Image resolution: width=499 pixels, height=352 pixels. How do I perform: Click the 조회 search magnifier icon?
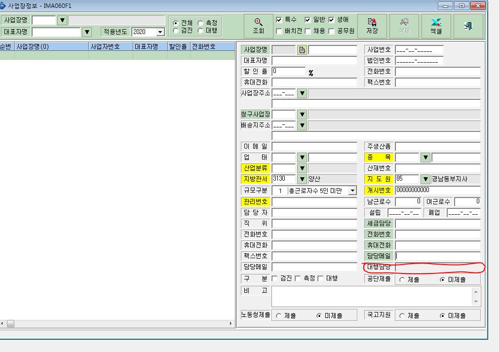click(x=259, y=26)
